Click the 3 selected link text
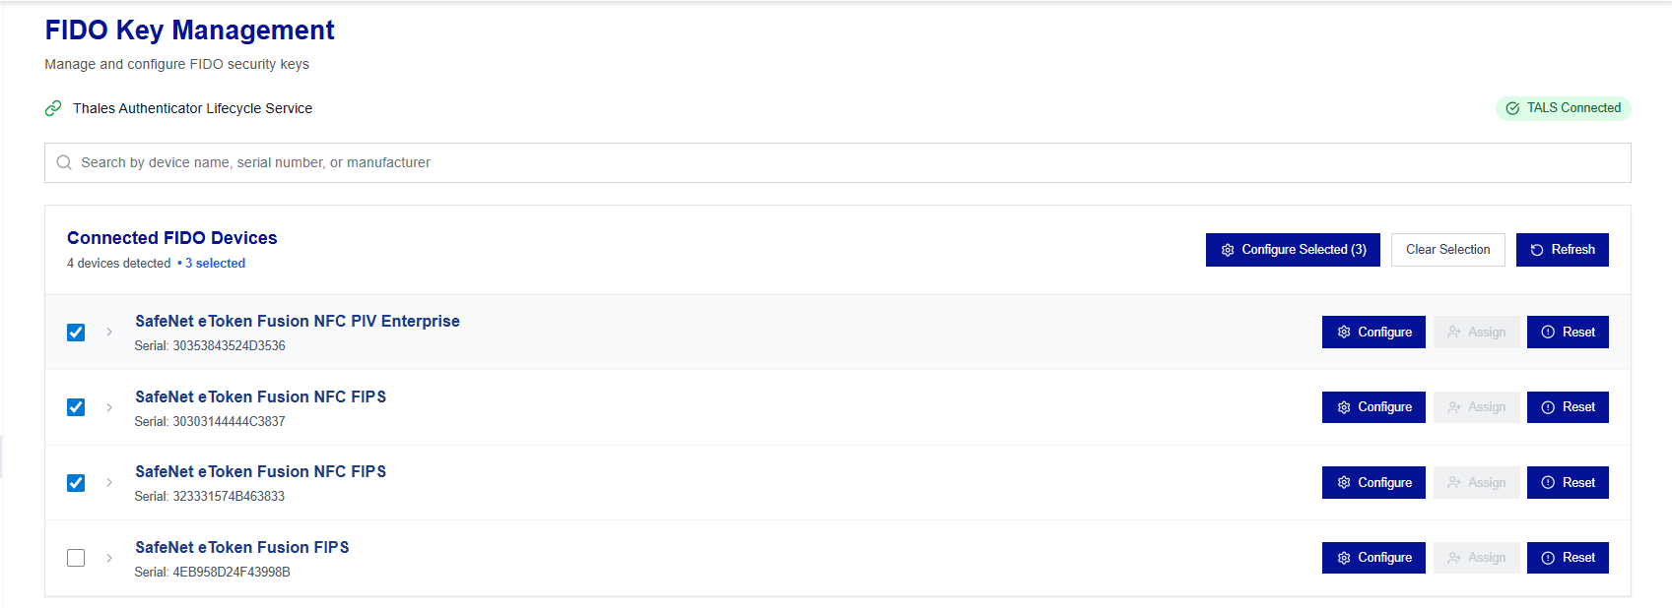This screenshot has height=608, width=1672. pyautogui.click(x=216, y=264)
